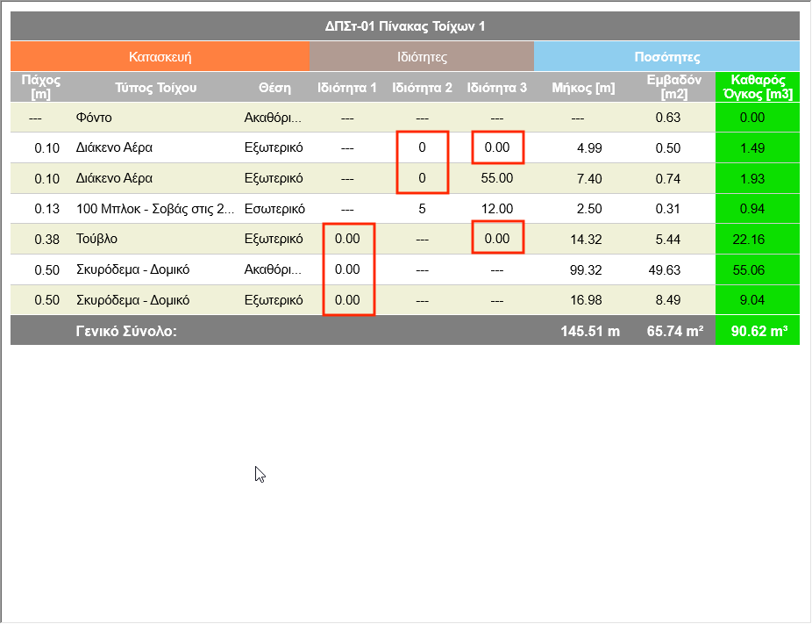Viewport: 812px width, 624px height.
Task: Select the Τούβλο wall type cell
Action: 96,239
